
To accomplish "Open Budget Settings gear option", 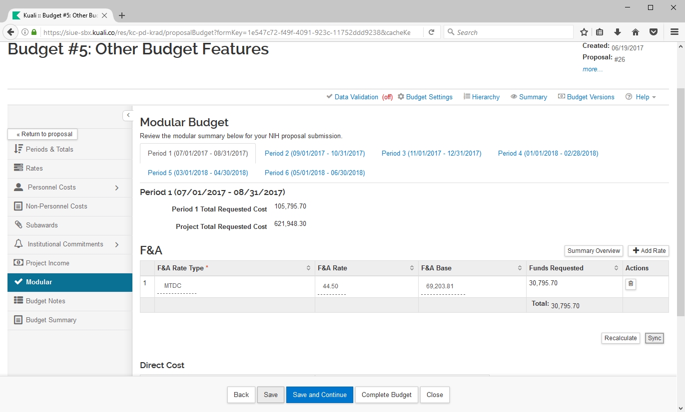I will pyautogui.click(x=425, y=97).
